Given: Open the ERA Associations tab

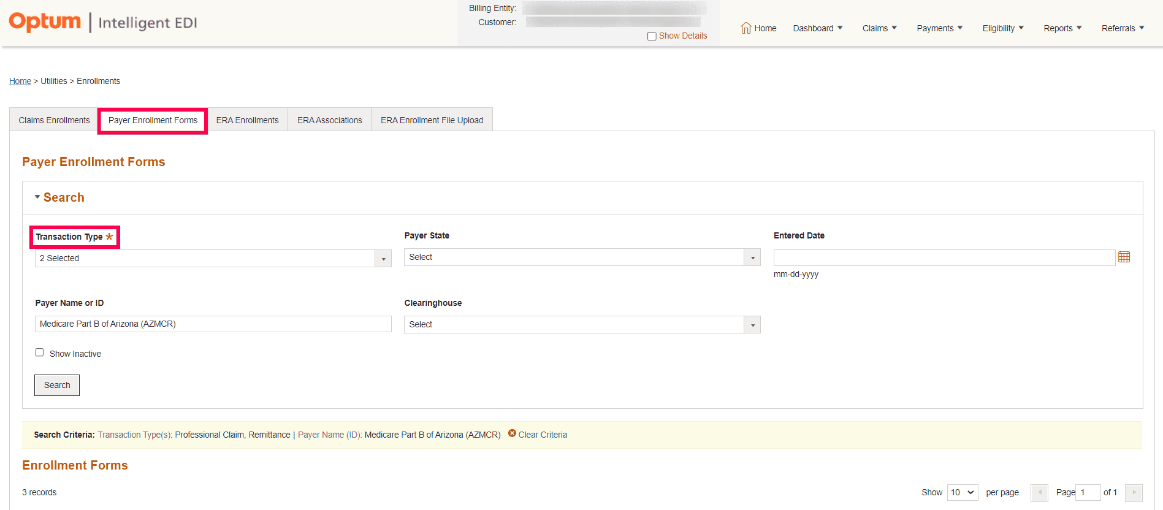Looking at the screenshot, I should pyautogui.click(x=330, y=120).
